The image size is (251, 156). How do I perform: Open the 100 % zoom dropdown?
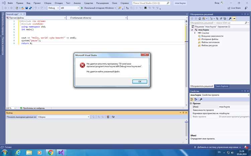point(11,108)
